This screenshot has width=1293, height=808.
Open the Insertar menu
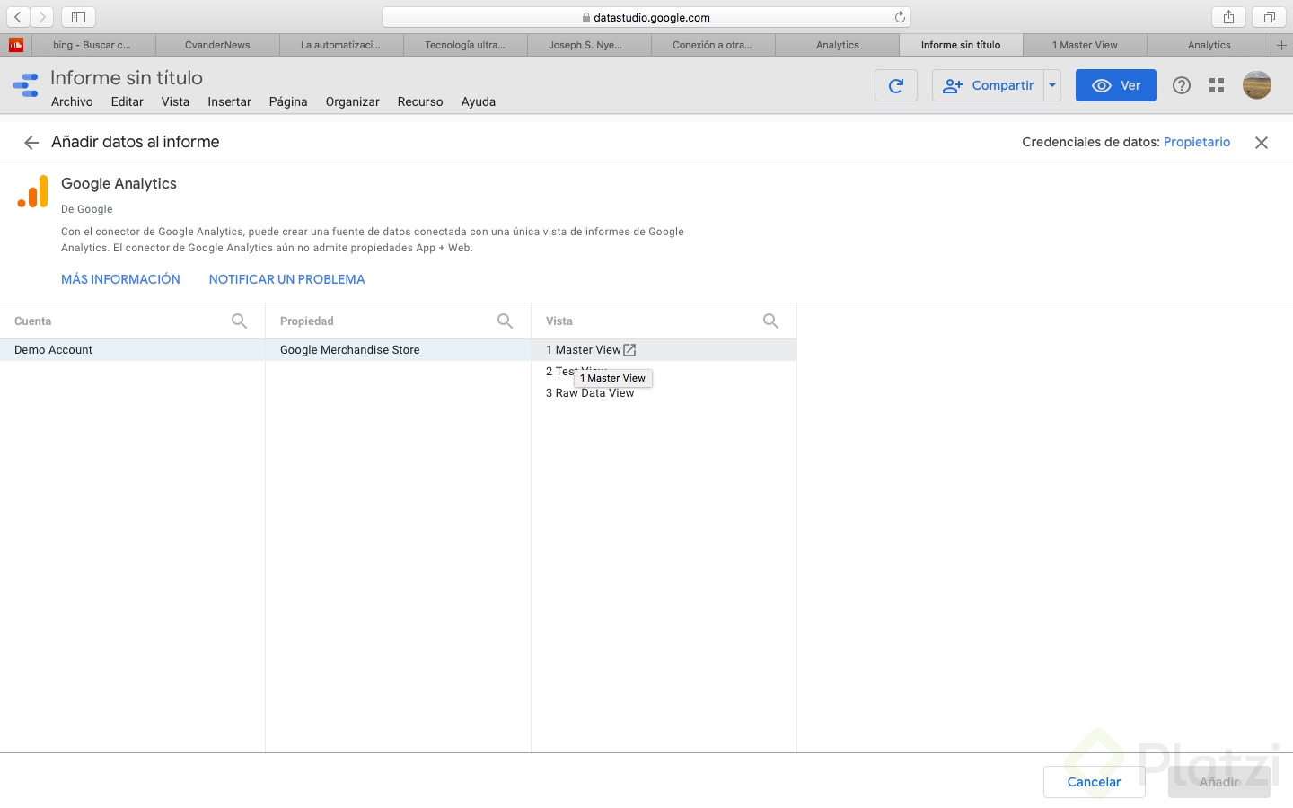(229, 102)
